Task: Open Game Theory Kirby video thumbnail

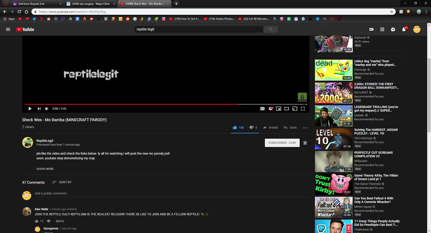Action: [334, 184]
